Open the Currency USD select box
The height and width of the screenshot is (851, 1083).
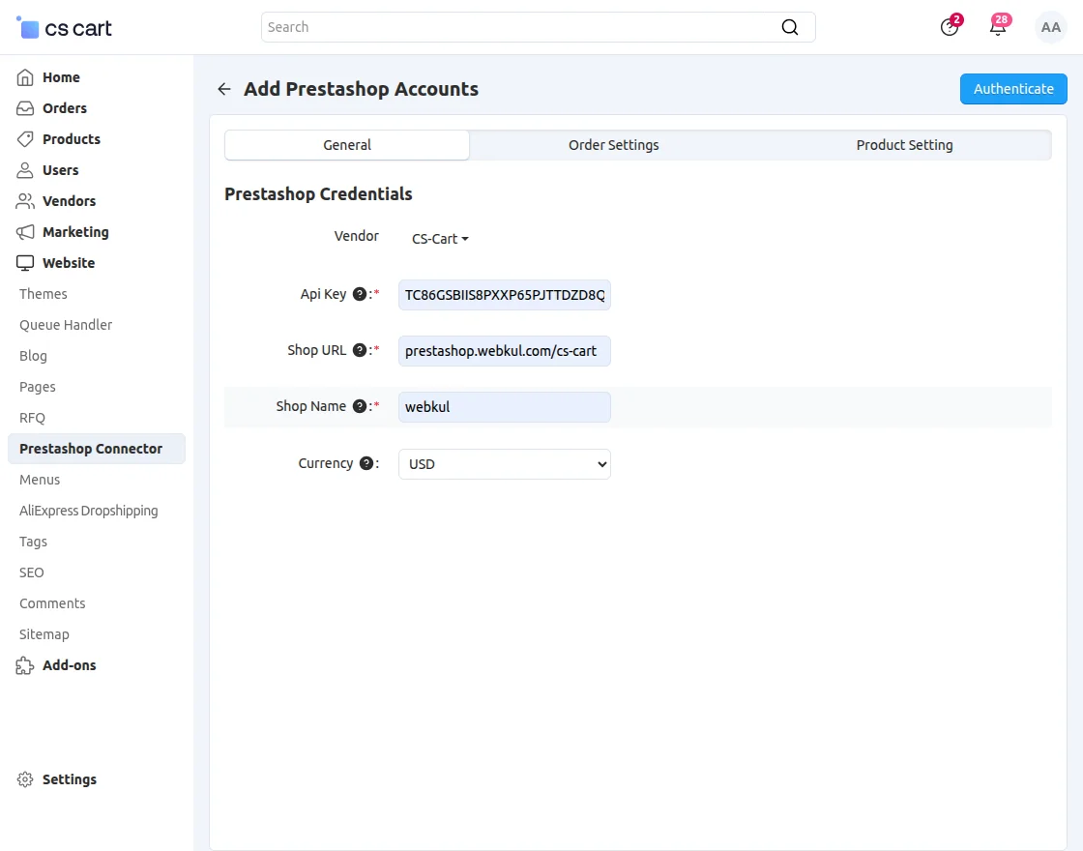(x=504, y=464)
